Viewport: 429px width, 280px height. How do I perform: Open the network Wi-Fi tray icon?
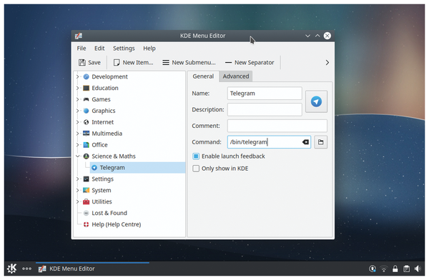(384, 269)
